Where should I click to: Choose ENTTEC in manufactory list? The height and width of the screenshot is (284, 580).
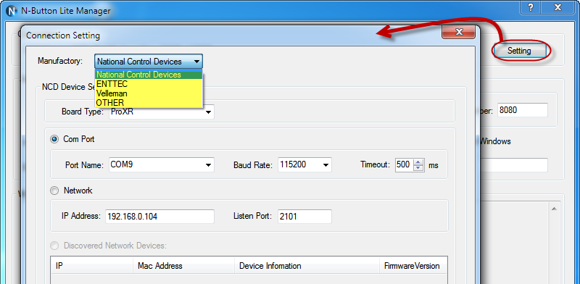tap(149, 84)
